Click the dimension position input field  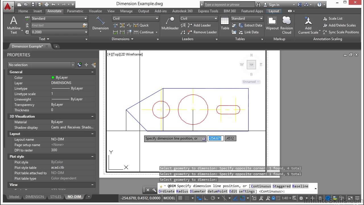[x=215, y=138]
